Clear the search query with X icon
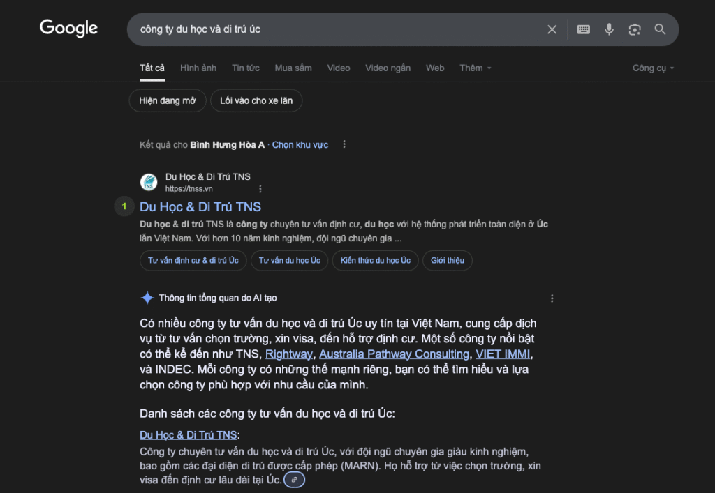The height and width of the screenshot is (493, 715). coord(552,29)
